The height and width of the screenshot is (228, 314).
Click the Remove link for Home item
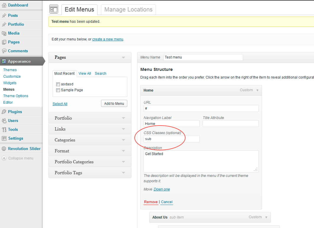pos(151,202)
